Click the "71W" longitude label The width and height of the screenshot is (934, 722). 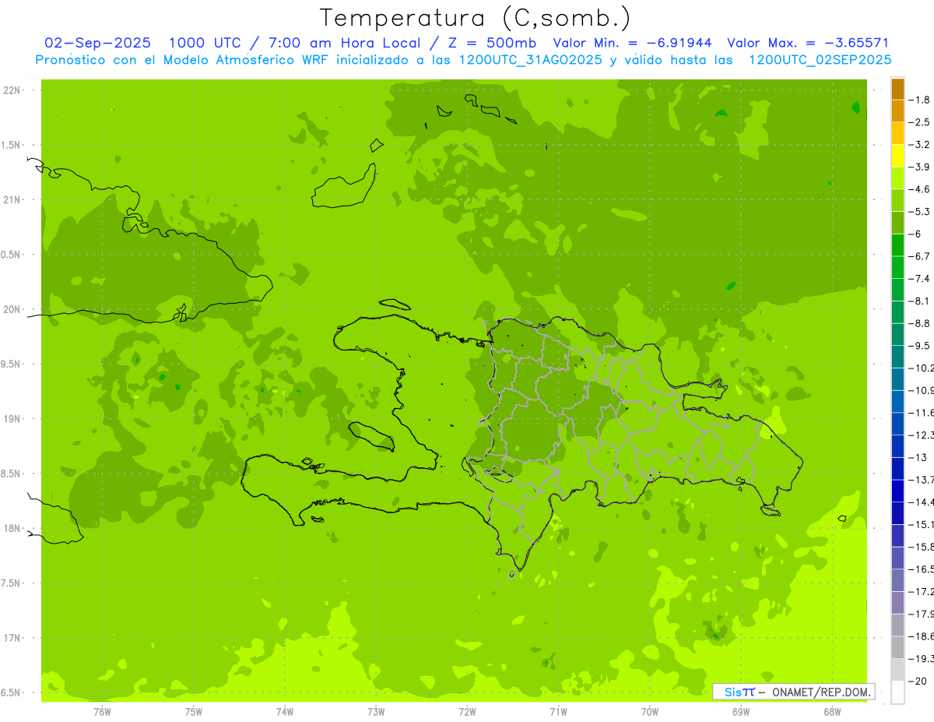[x=558, y=711]
